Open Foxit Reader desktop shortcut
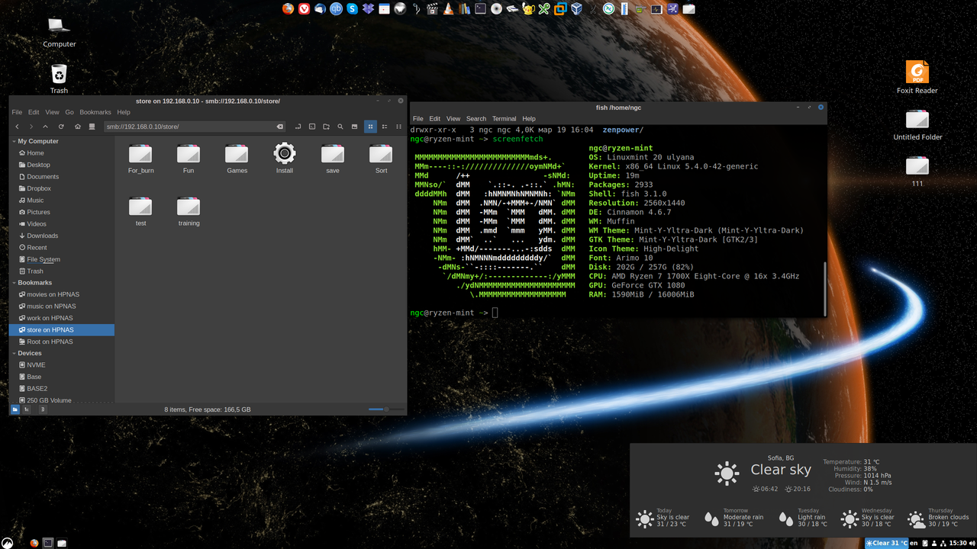The width and height of the screenshot is (977, 549). coord(917,78)
